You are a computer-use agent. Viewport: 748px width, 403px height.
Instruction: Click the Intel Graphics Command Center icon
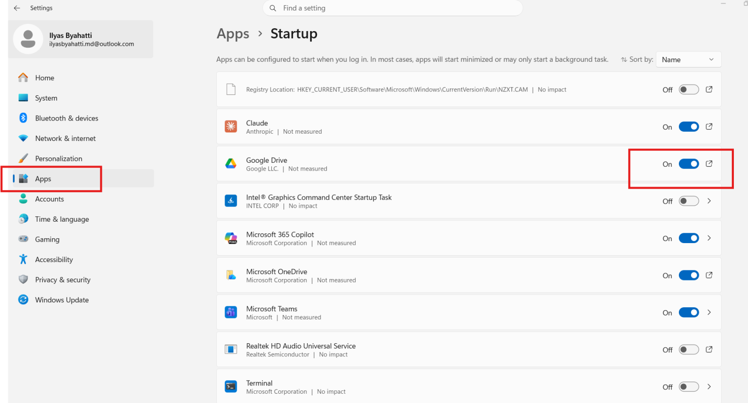point(231,201)
